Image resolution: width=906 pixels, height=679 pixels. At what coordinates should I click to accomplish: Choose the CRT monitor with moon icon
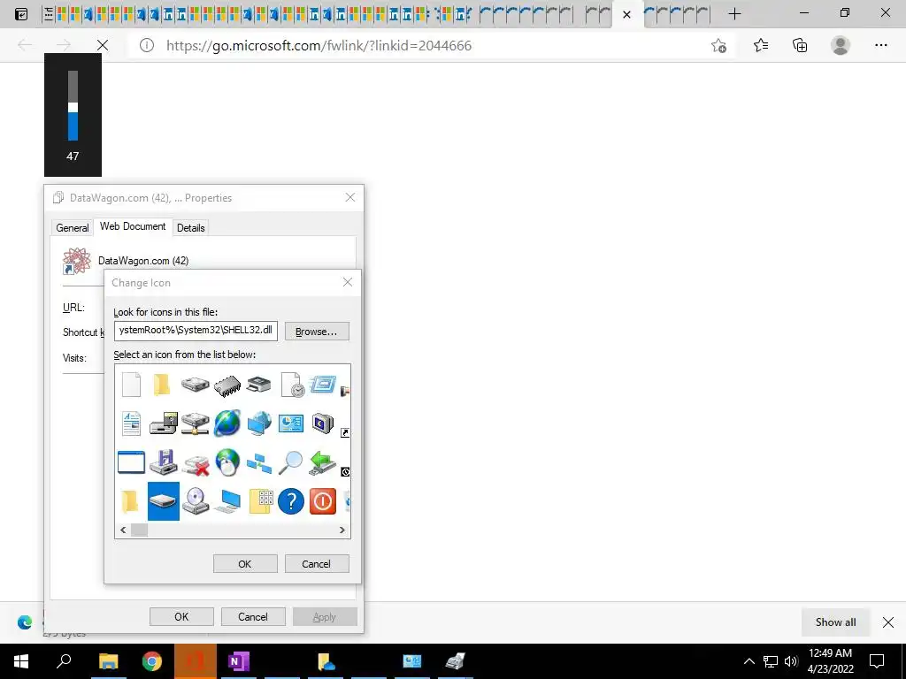point(322,423)
